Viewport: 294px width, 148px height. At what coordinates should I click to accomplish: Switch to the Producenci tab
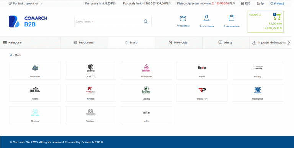(84, 43)
